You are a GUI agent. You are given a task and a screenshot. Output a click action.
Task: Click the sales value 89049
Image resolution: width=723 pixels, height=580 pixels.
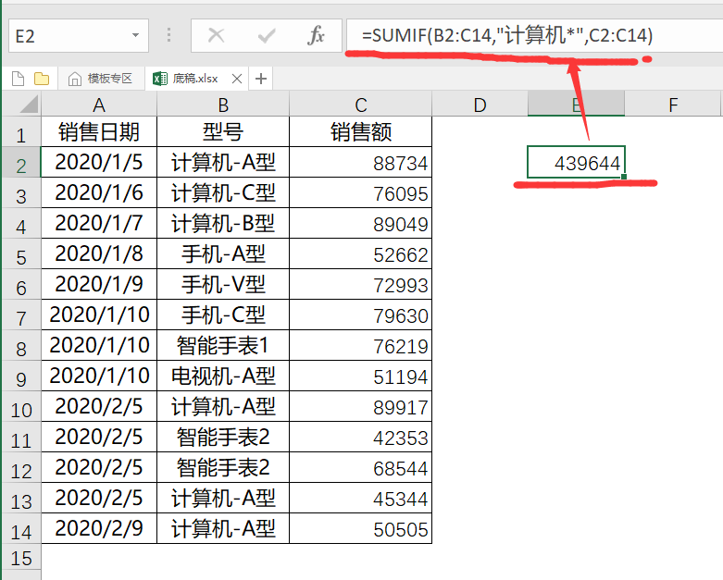pos(361,224)
